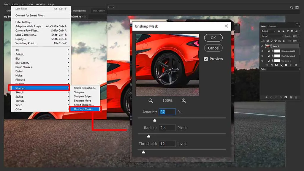Expand the Stylize submenu
Screen dimensions: 304x171
coord(41,96)
